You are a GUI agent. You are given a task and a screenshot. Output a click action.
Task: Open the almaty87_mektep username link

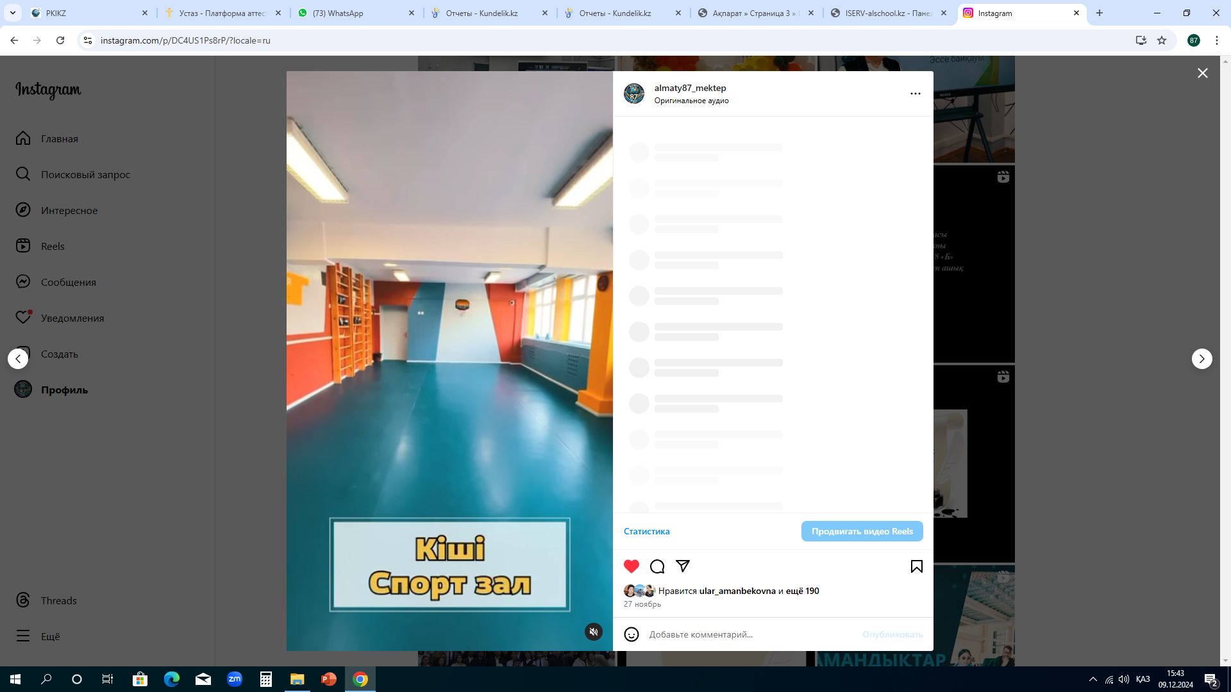(x=690, y=88)
